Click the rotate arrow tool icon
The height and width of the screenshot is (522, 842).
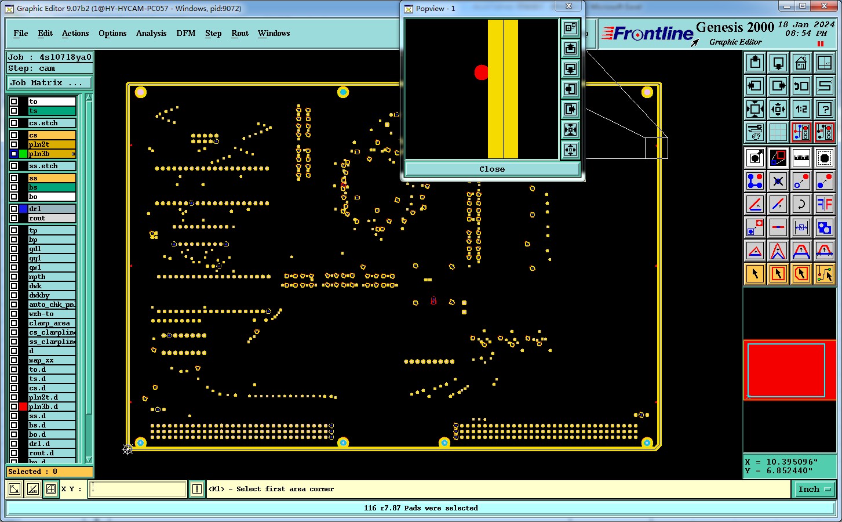[x=801, y=204]
